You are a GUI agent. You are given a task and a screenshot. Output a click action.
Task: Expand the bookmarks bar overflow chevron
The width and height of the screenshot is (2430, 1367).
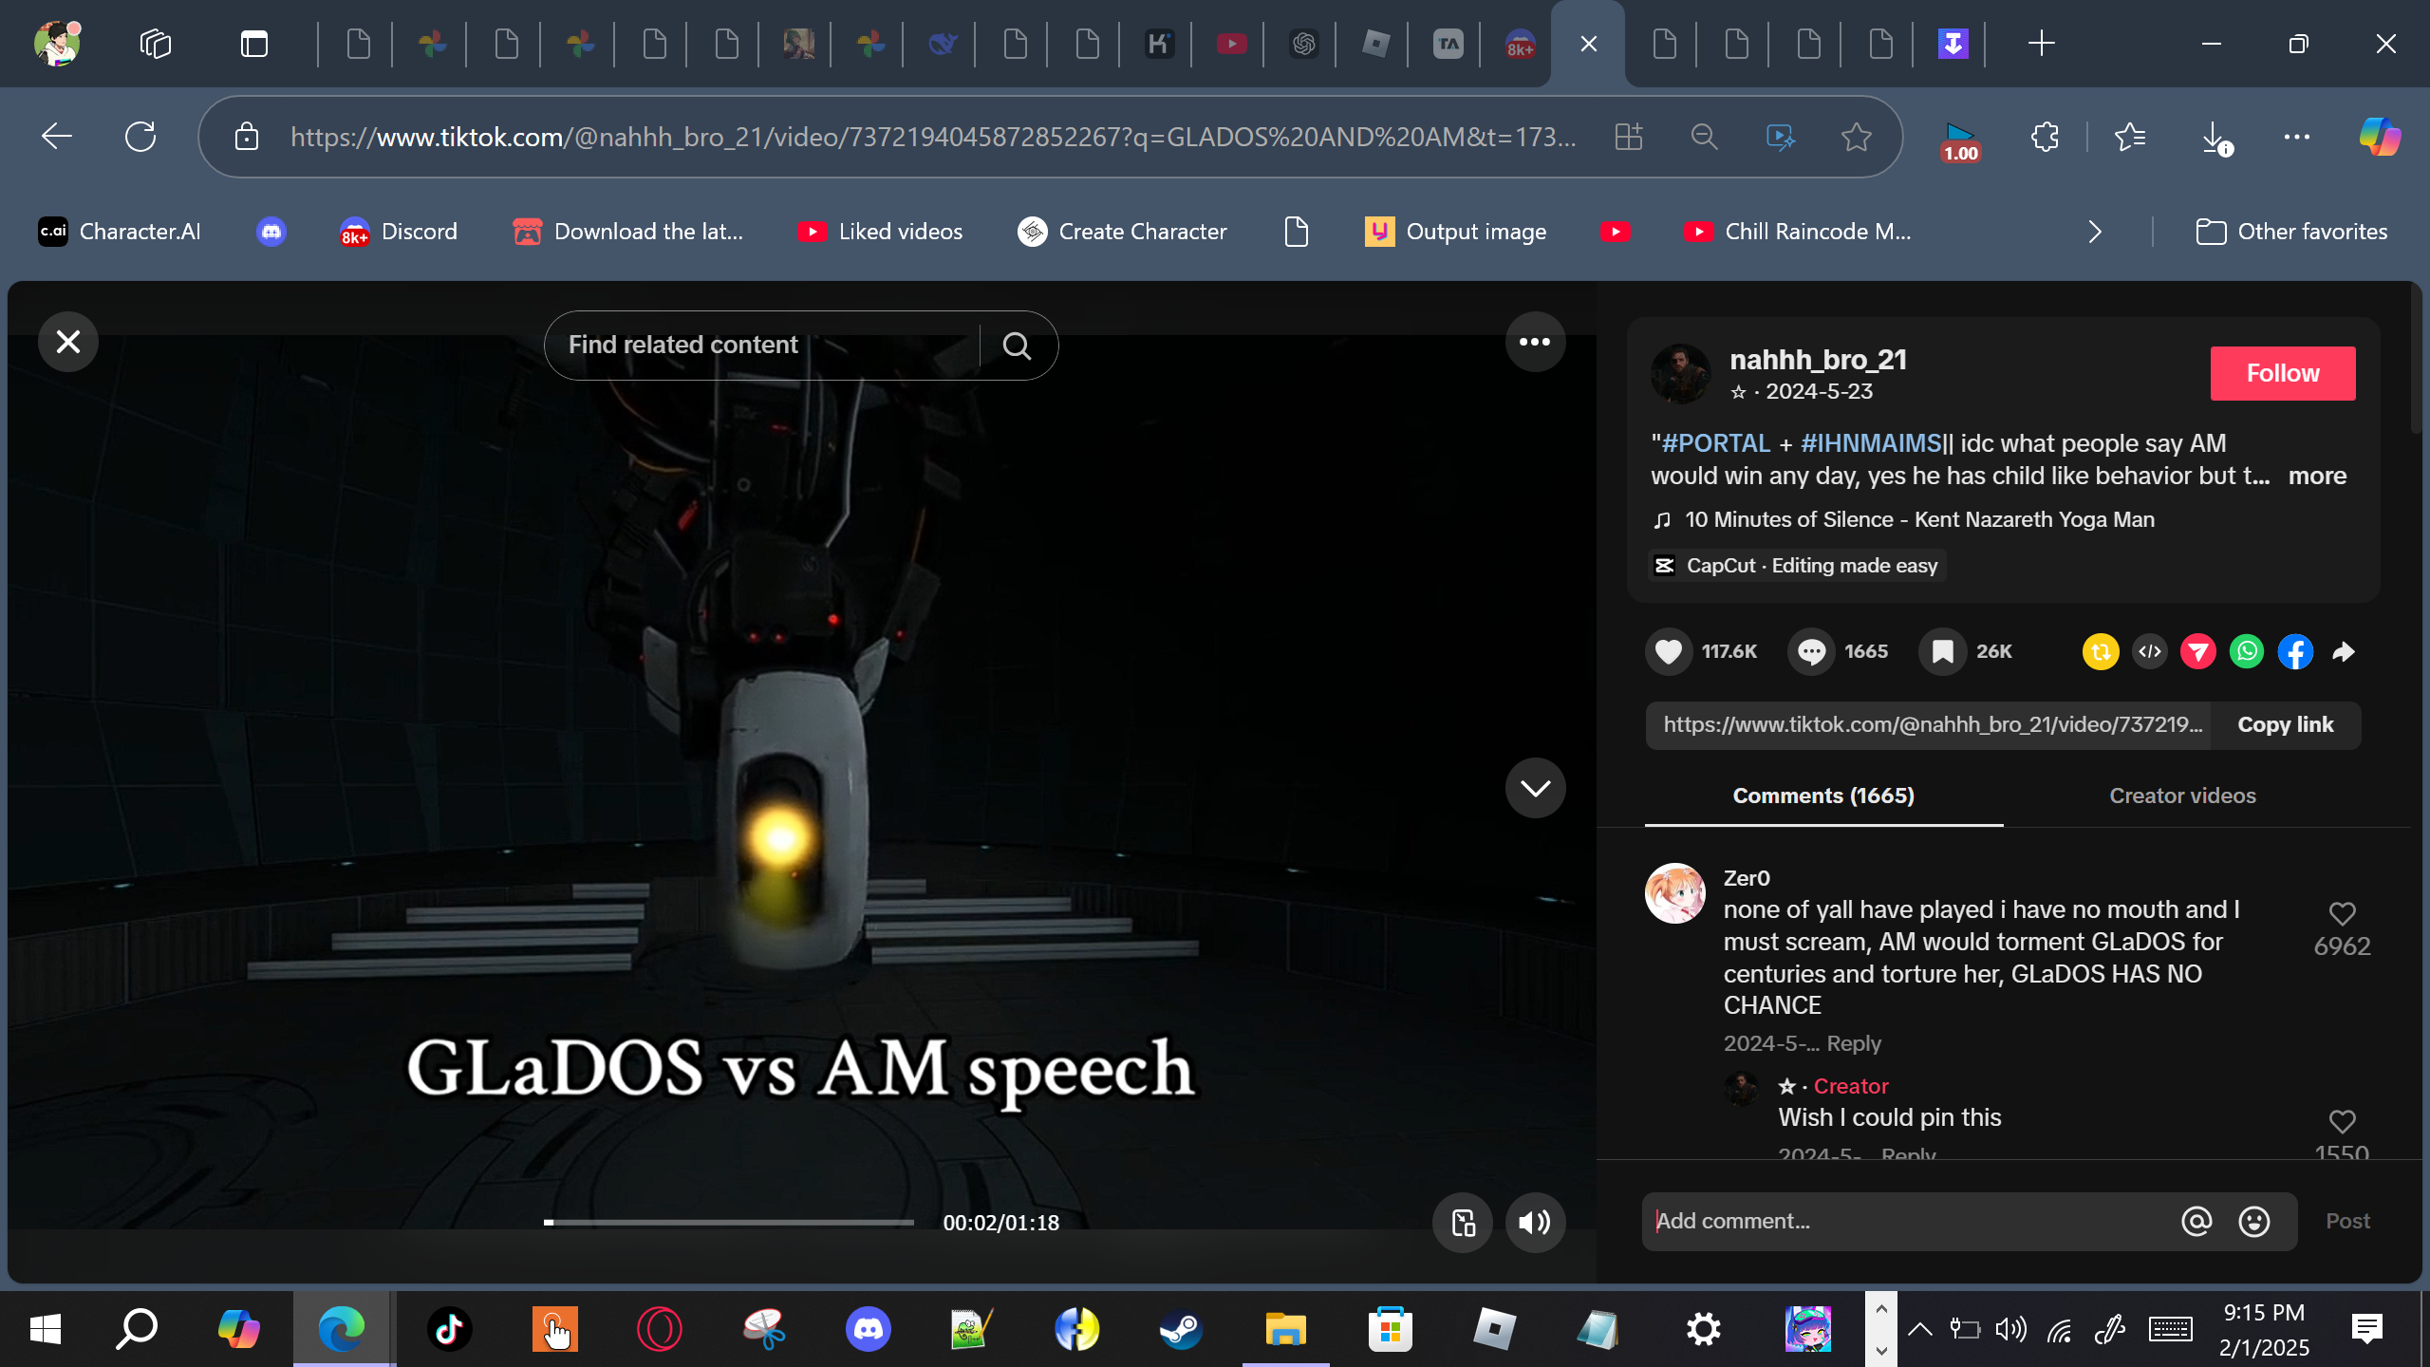coord(2095,232)
